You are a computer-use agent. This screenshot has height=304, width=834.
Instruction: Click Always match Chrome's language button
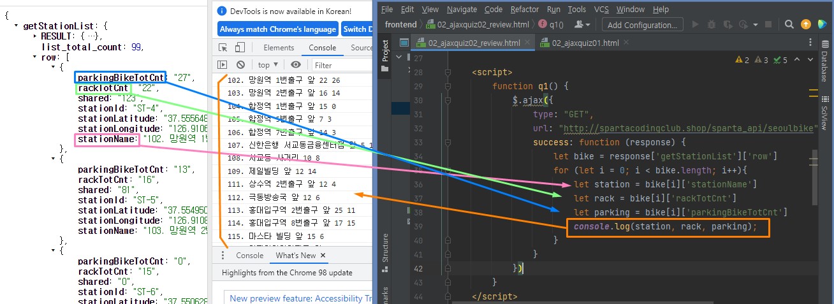(278, 29)
